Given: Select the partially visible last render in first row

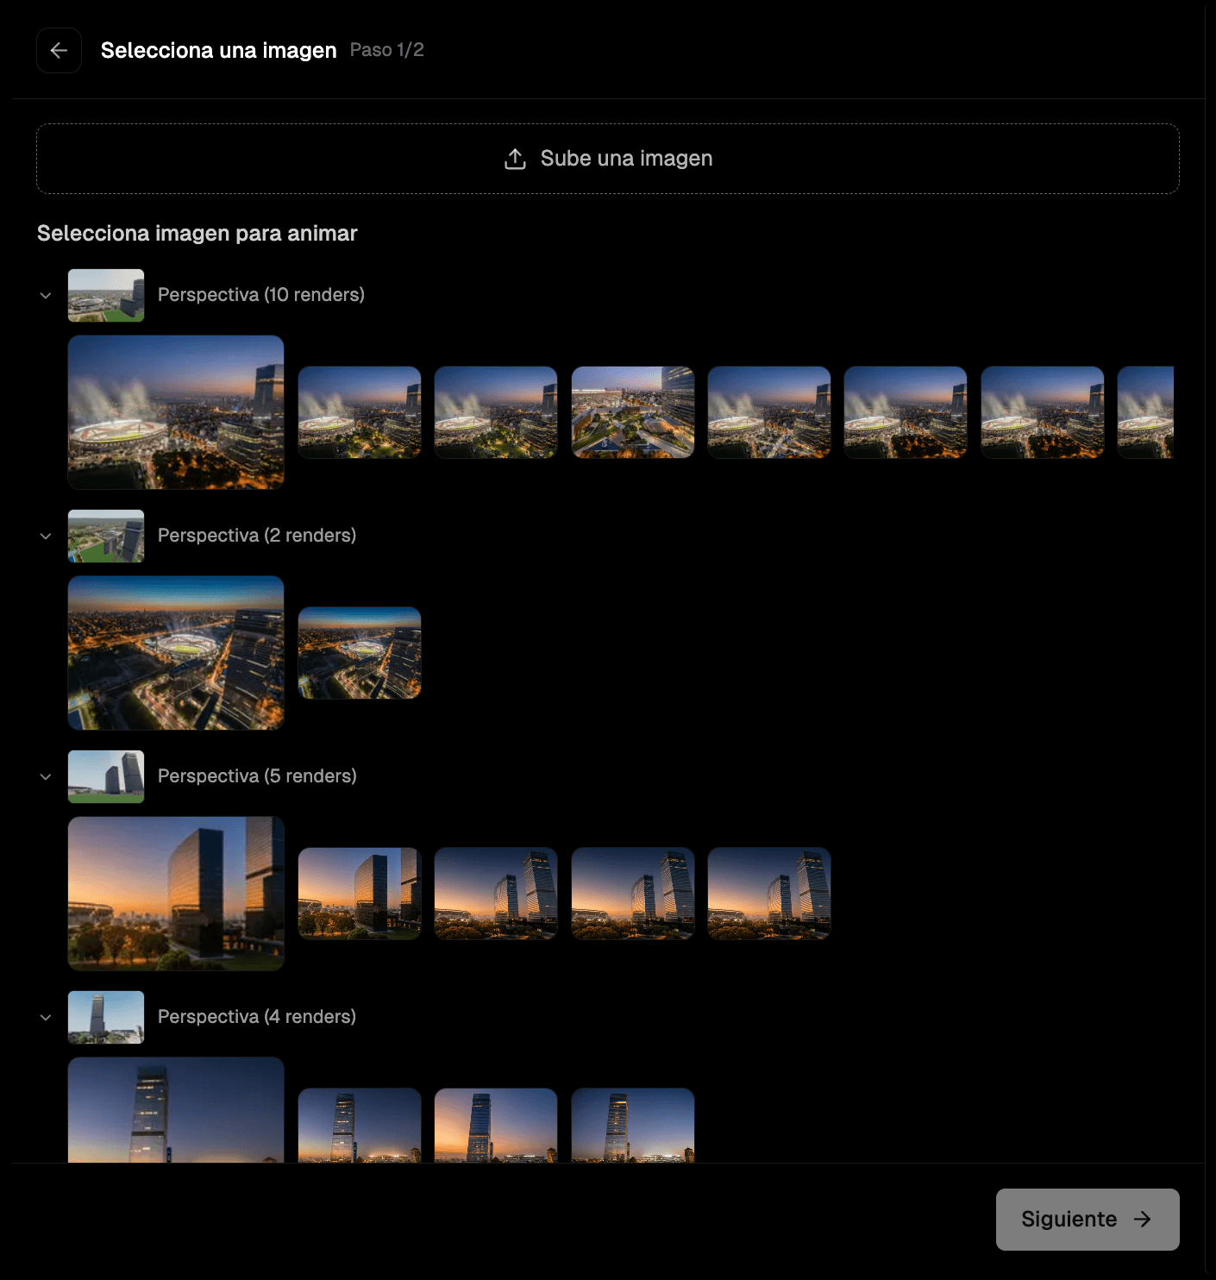Looking at the screenshot, I should point(1145,412).
